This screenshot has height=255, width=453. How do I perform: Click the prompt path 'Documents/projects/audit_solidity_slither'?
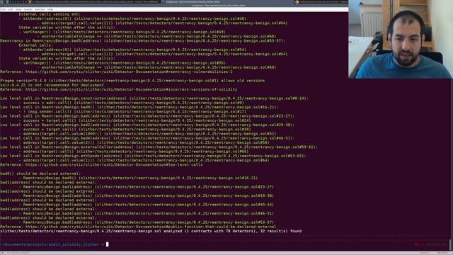click(x=50, y=244)
